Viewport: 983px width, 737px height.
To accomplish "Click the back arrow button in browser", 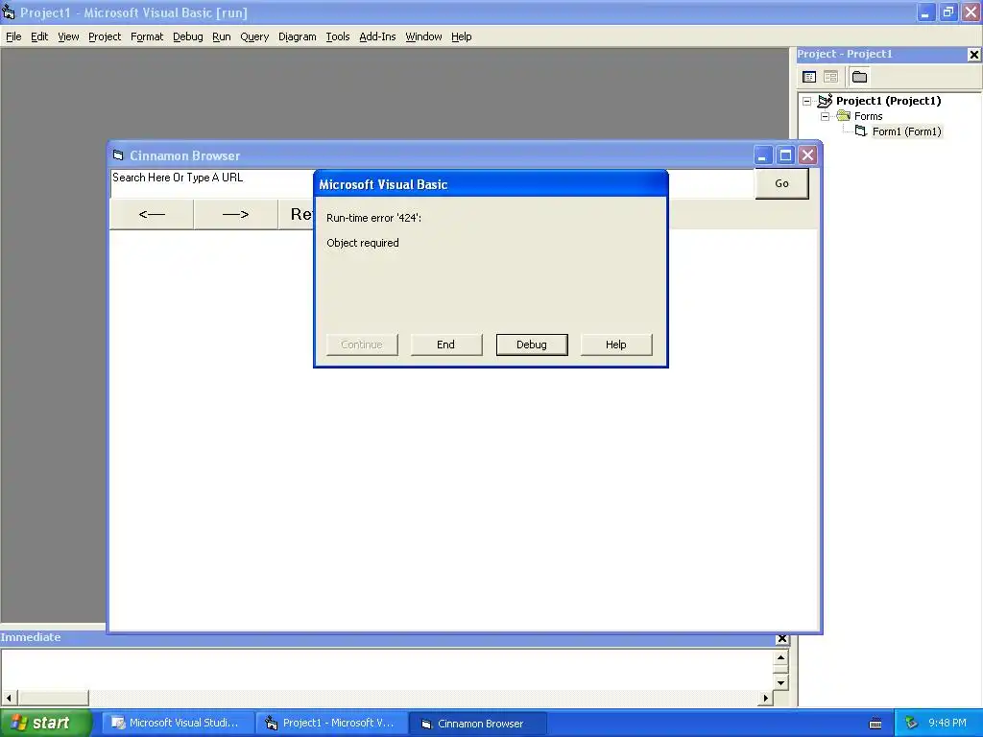I will click(152, 214).
